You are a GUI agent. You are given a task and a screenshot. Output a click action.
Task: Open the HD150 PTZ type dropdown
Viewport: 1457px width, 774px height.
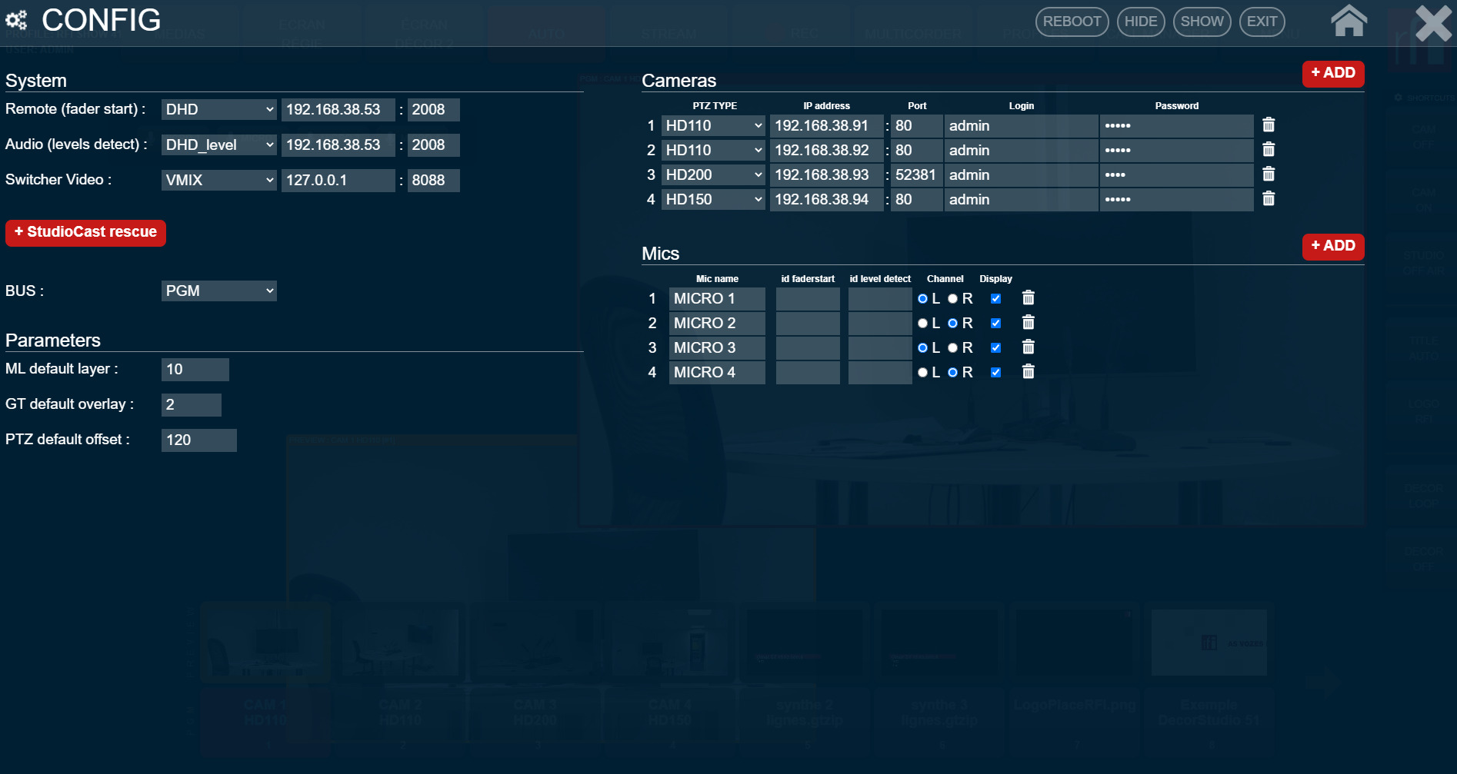tap(713, 199)
